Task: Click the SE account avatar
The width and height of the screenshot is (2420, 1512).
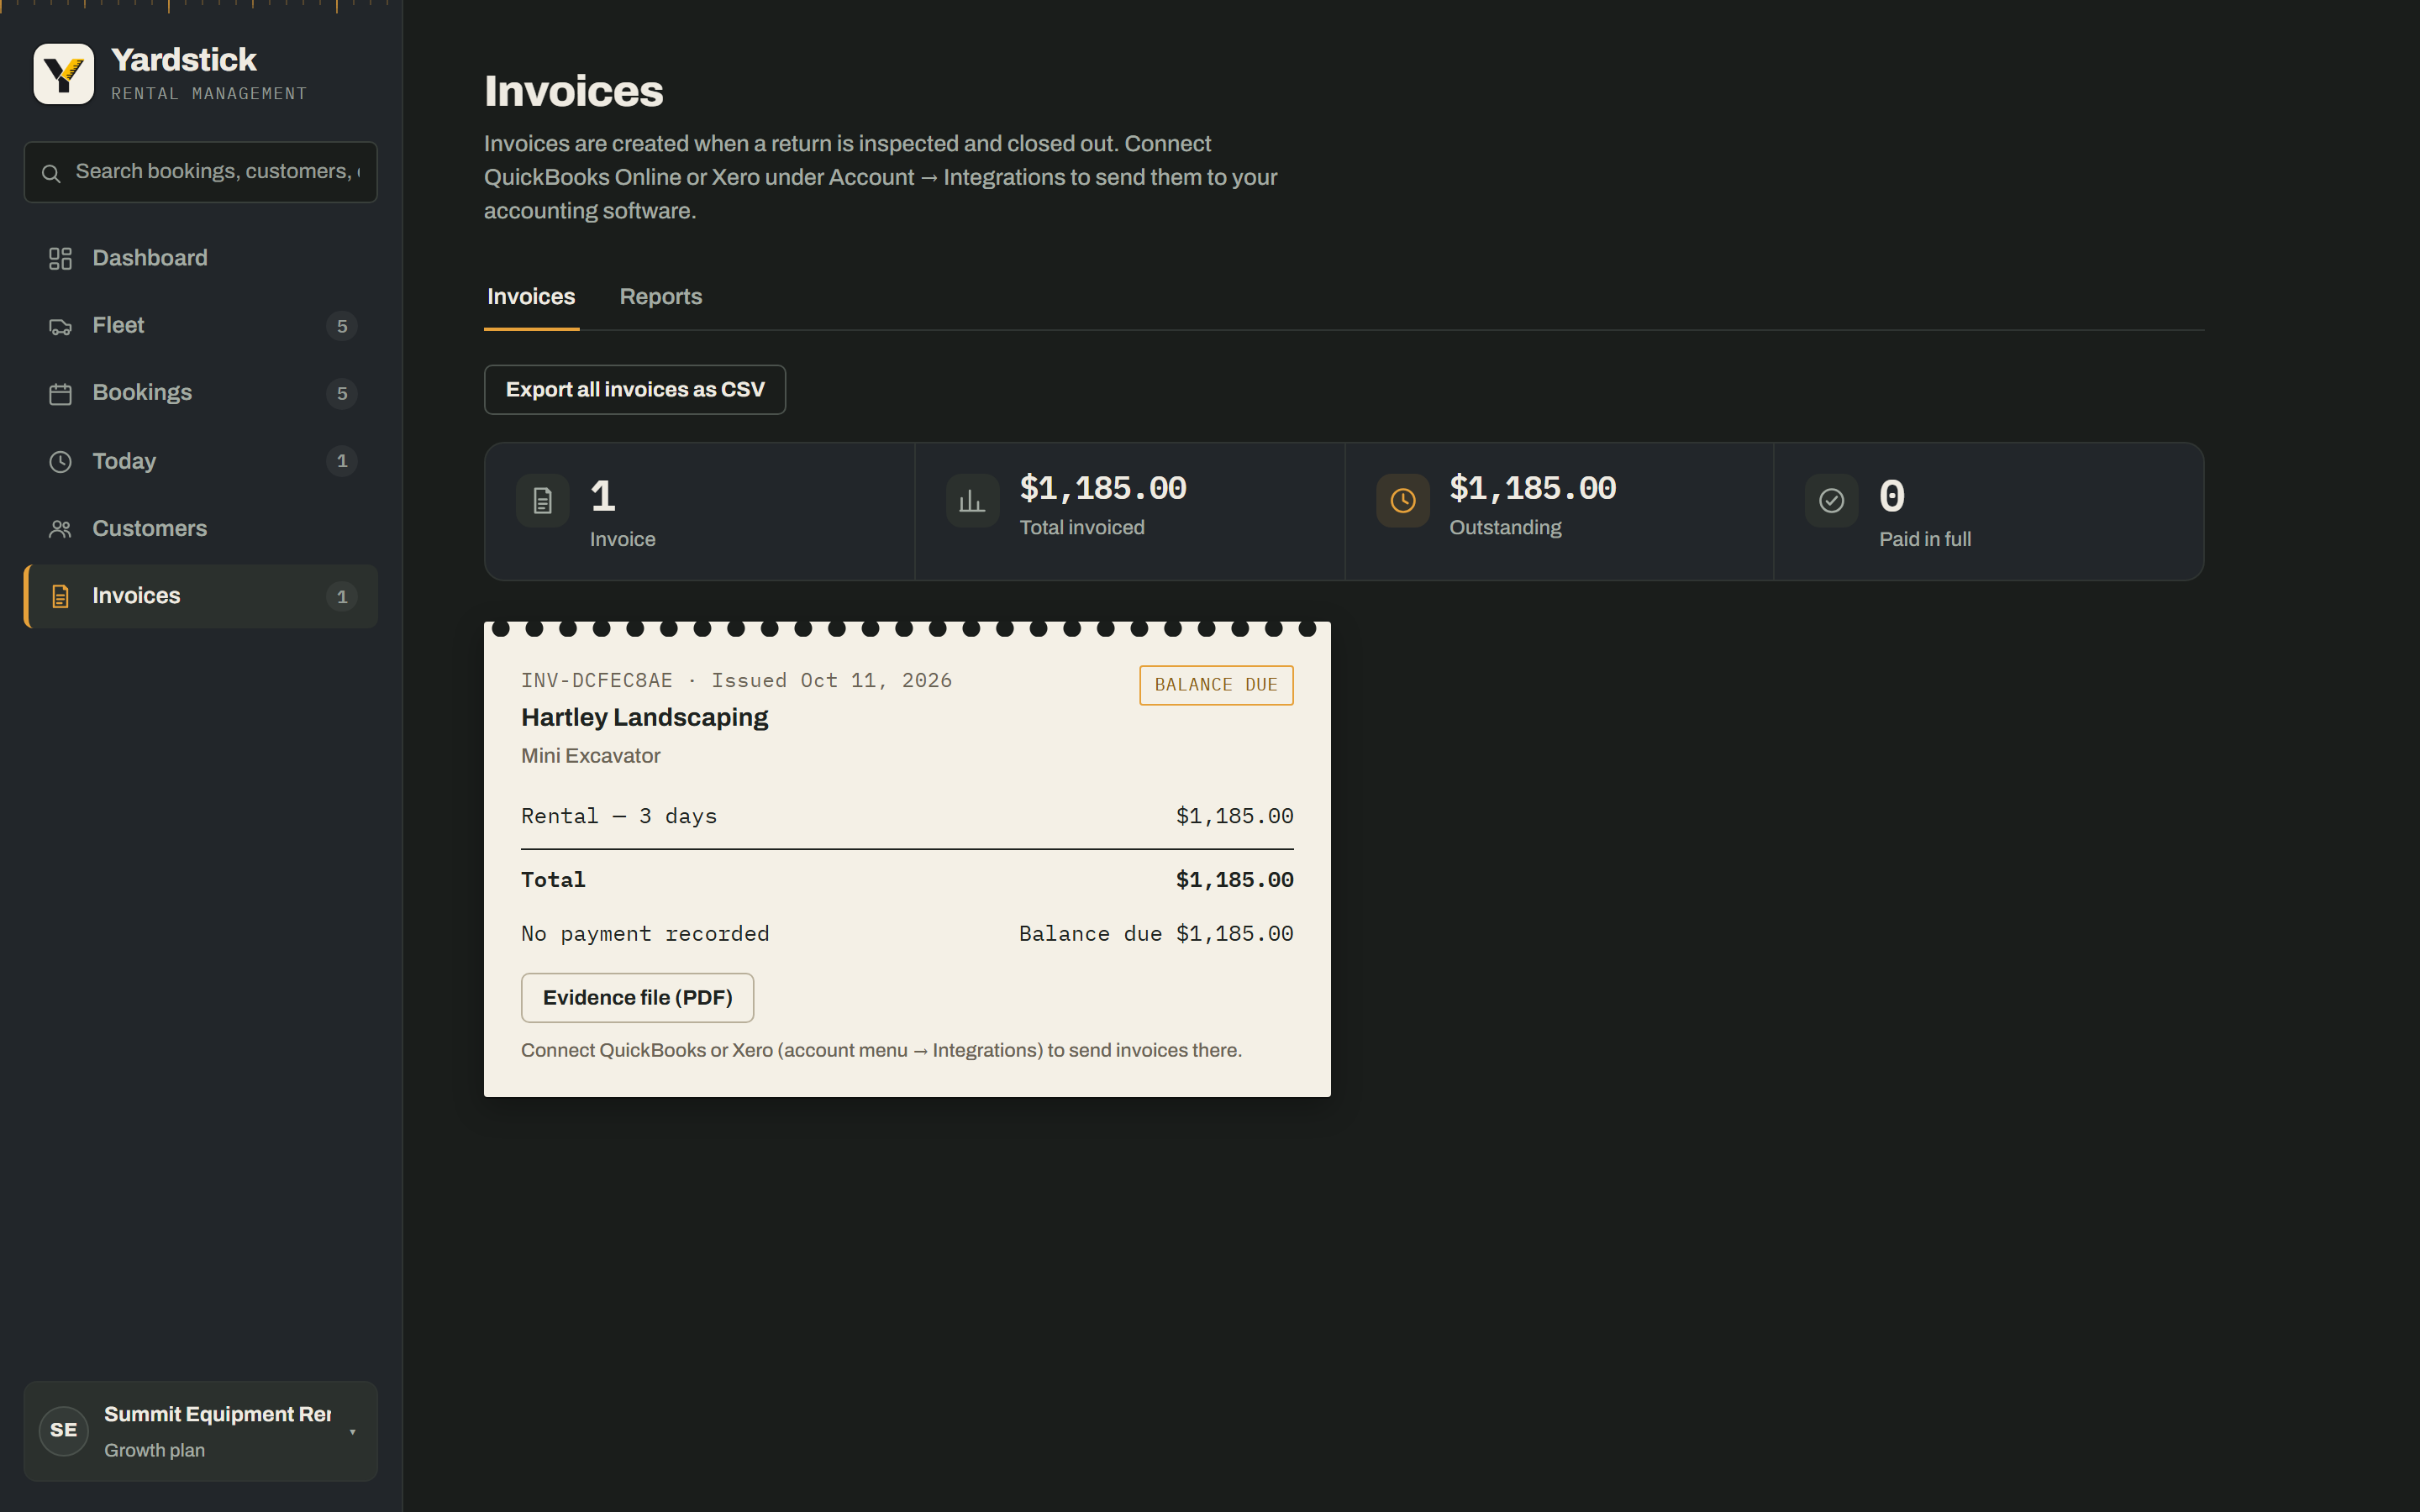Action: 64,1430
